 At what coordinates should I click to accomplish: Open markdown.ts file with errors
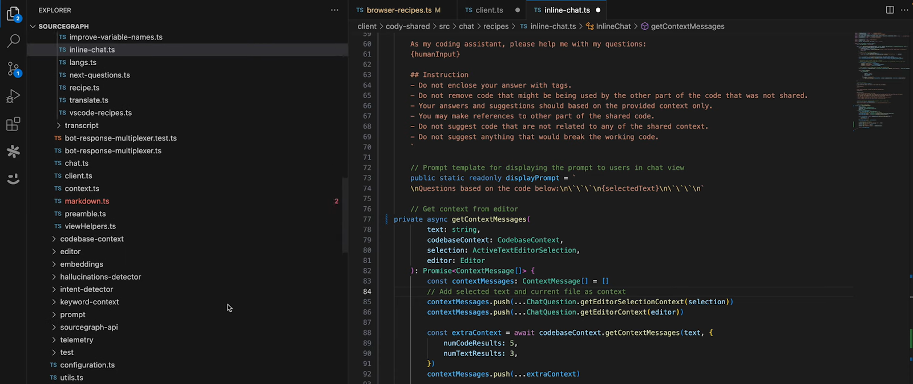[x=187, y=201]
